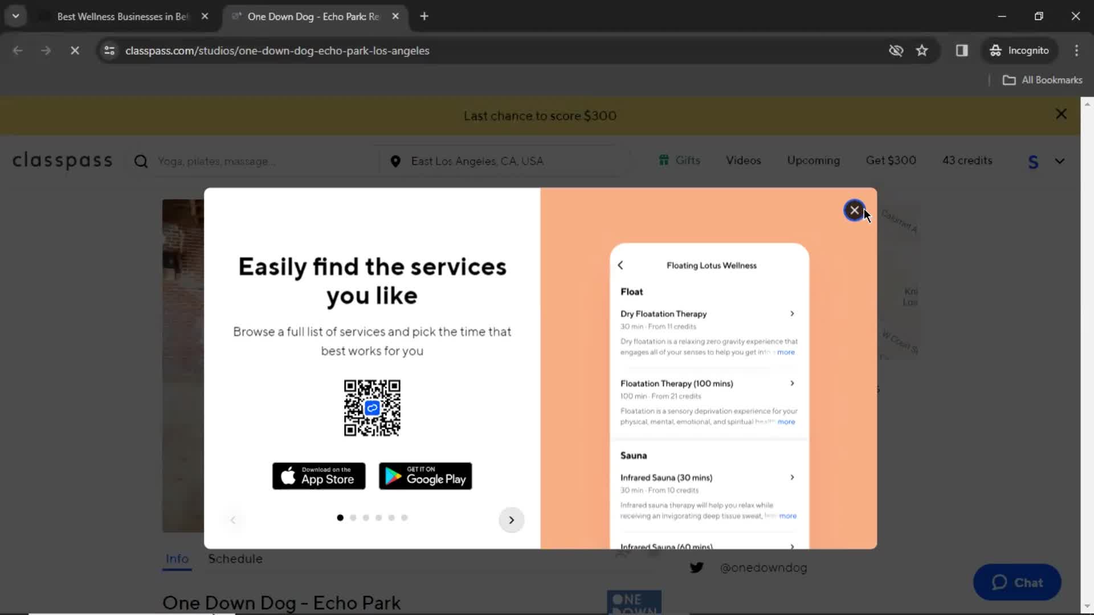The image size is (1094, 615).
Task: Click the bookmark/save icon in address bar
Action: coord(922,50)
